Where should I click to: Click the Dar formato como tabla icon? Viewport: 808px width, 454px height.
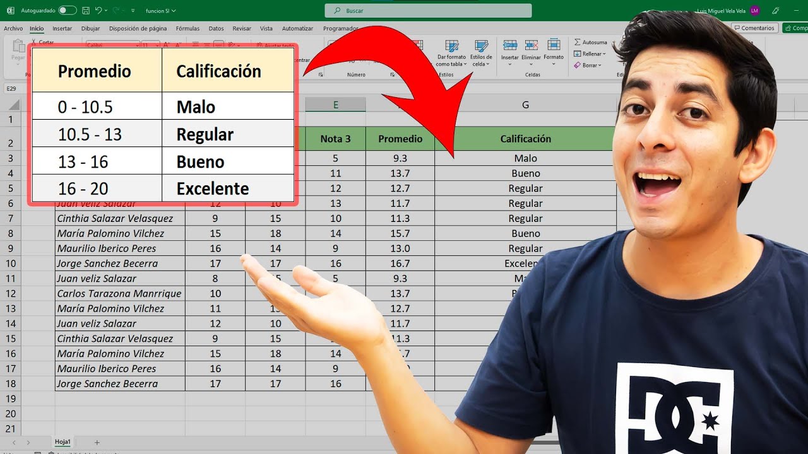[x=451, y=46]
